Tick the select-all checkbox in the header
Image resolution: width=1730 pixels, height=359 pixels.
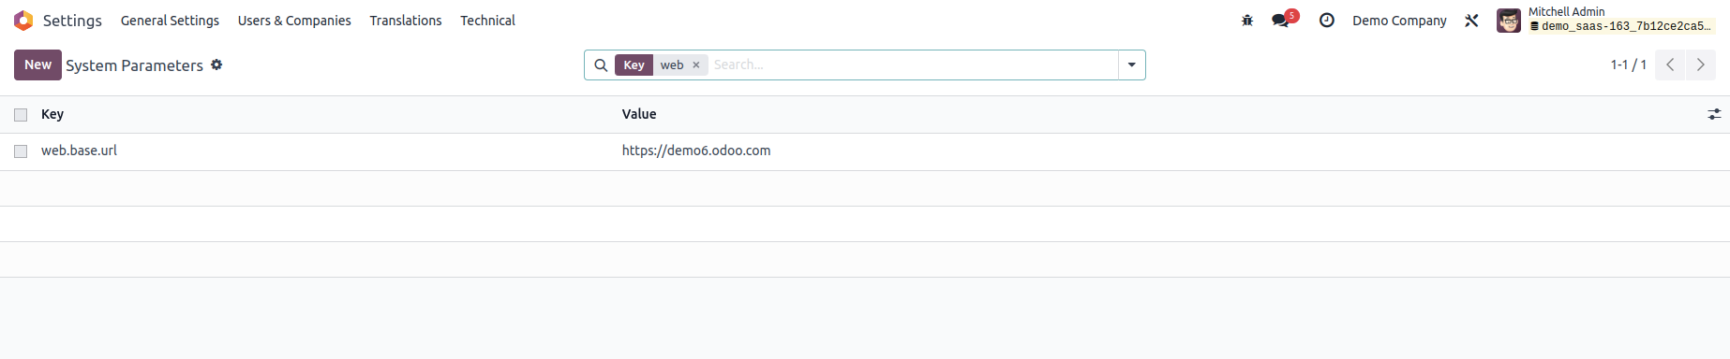click(x=21, y=115)
